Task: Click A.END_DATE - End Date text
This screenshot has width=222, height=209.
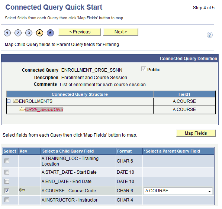Action: coord(67,181)
